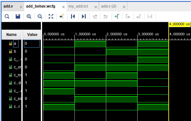This screenshot has height=121, width=191.
Task: Open the my_add.tcl tab
Action: click(78, 6)
